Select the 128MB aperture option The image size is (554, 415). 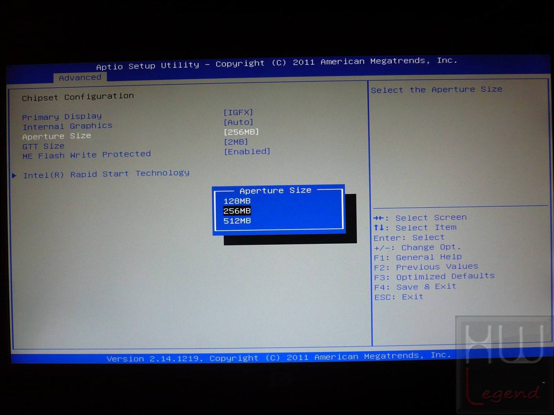coord(237,201)
